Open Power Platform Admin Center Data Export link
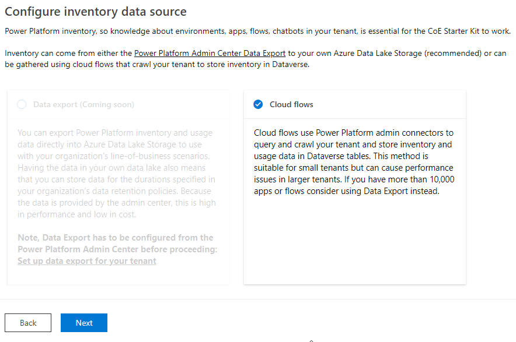The width and height of the screenshot is (516, 342). 210,54
